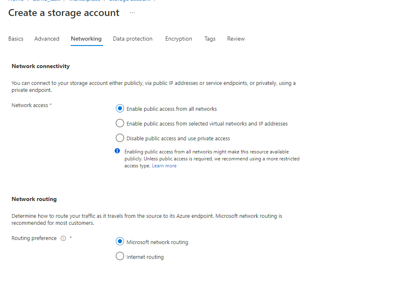Follow the Learn more link

164,166
